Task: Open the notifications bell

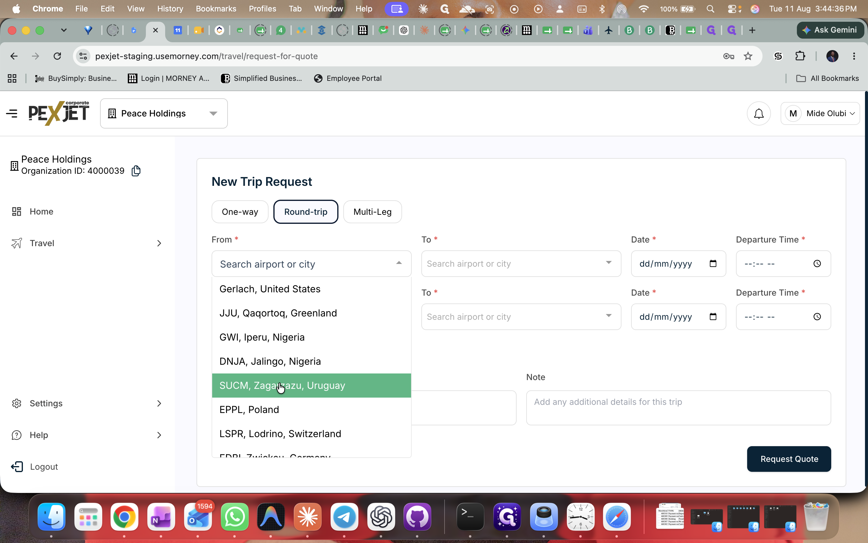Action: (759, 113)
